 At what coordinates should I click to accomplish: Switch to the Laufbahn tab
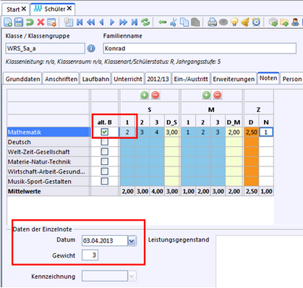point(95,79)
